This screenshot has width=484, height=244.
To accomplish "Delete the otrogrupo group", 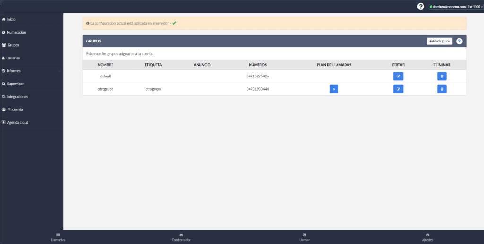I will tap(442, 89).
